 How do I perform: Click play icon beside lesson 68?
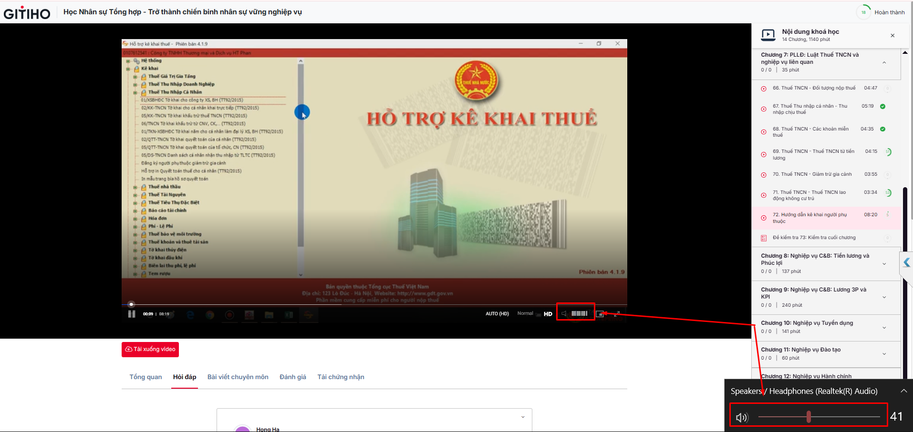[x=764, y=132]
